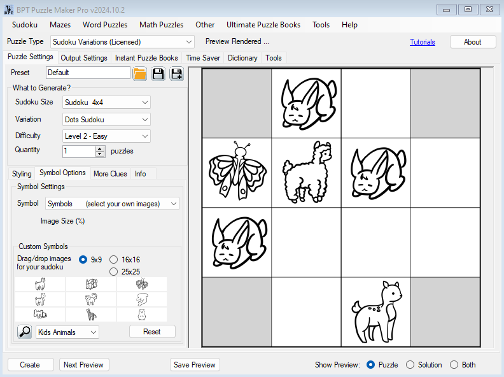This screenshot has height=377, width=504.
Task: Click the magnifying glass symbol browse icon
Action: 24,332
